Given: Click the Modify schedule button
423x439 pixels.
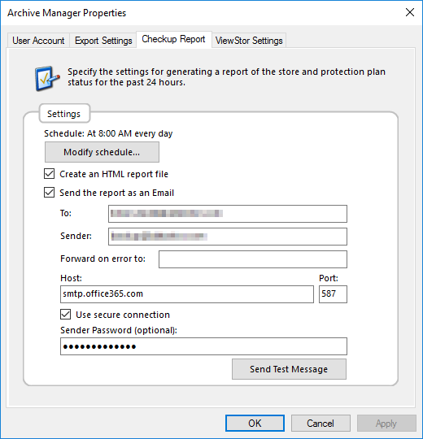Looking at the screenshot, I should coord(102,152).
